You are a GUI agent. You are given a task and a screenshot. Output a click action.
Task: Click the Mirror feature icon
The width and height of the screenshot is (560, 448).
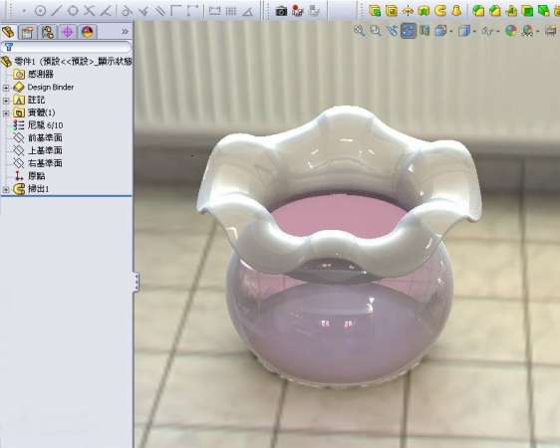coord(408,11)
